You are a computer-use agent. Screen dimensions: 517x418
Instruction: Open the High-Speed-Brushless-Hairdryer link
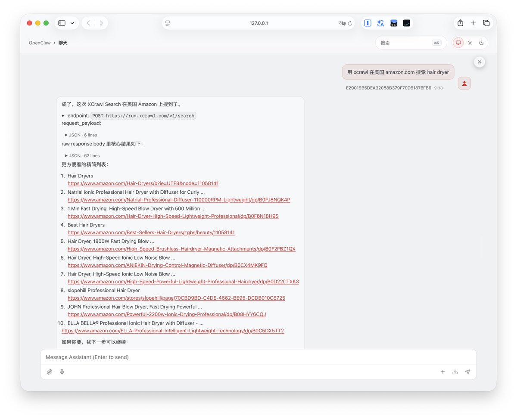click(x=181, y=249)
